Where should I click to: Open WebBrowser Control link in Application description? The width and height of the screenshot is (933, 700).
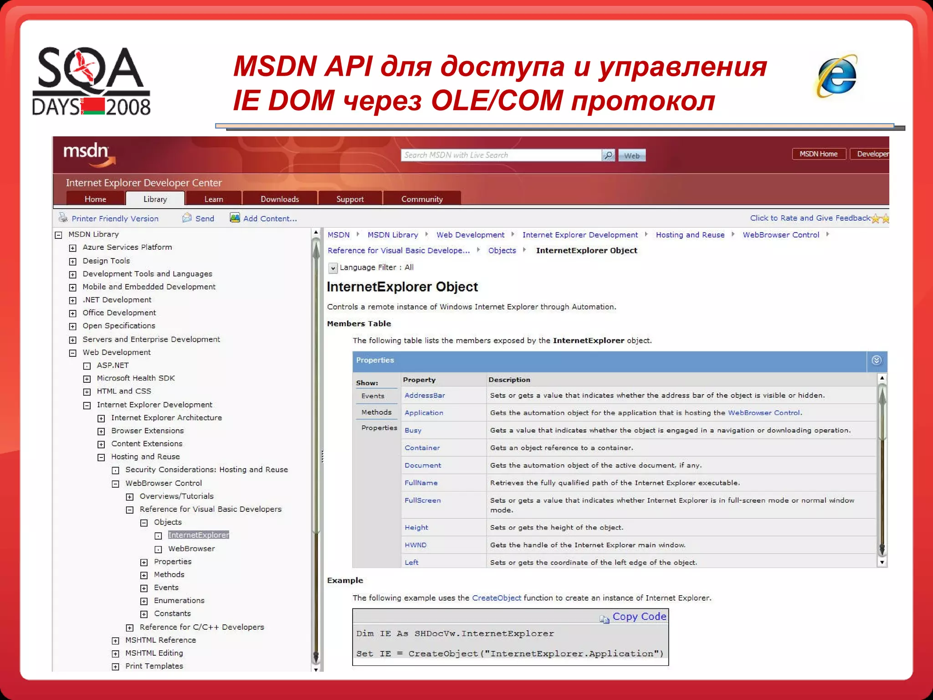764,413
